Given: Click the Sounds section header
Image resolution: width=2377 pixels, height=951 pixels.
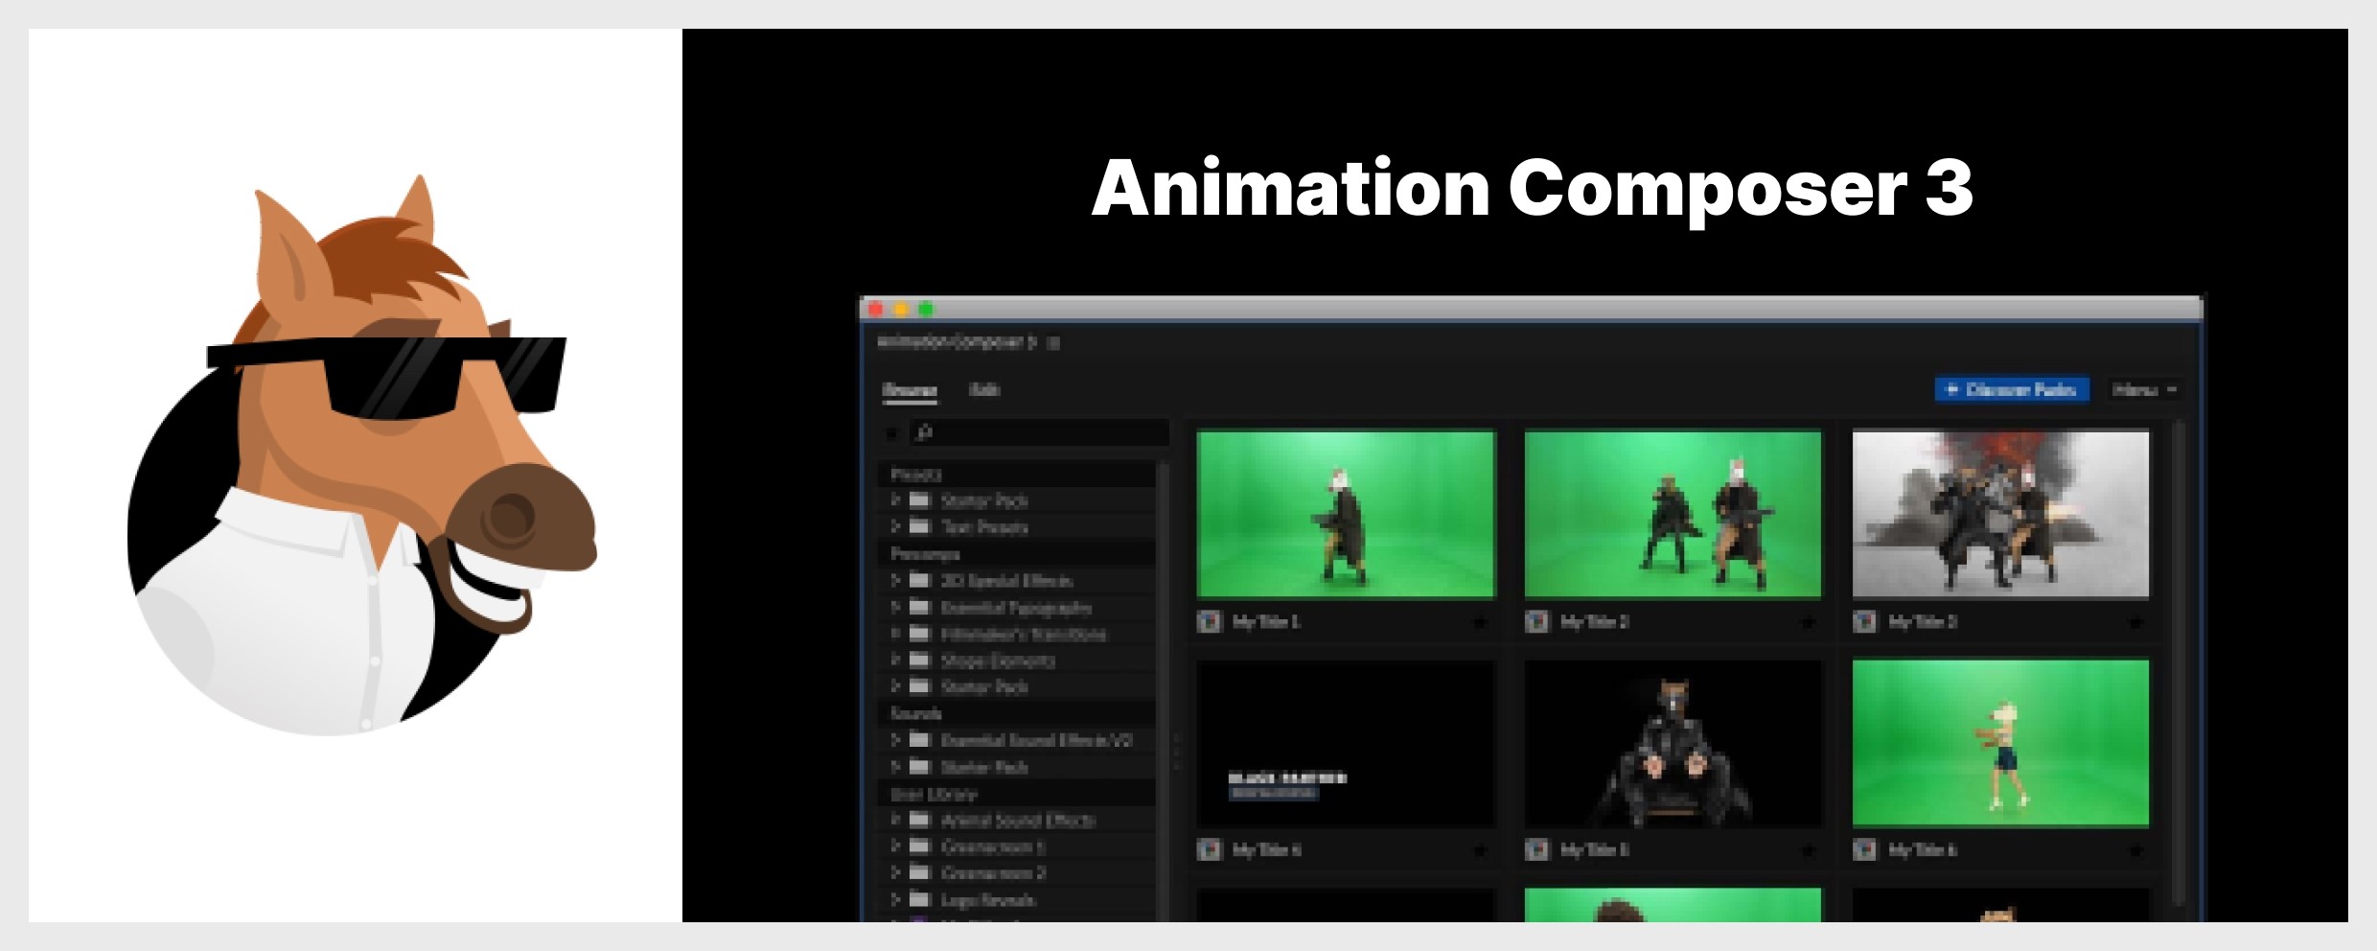Looking at the screenshot, I should (1016, 713).
